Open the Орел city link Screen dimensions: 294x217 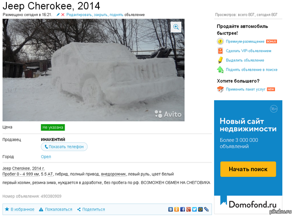click(x=46, y=157)
